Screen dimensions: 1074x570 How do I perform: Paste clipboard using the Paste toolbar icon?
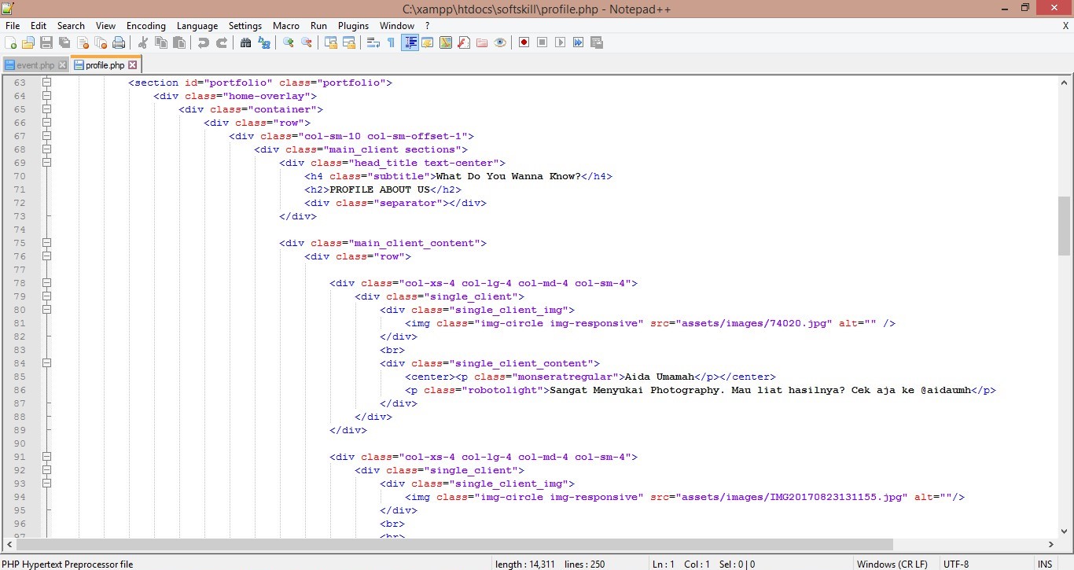(179, 42)
